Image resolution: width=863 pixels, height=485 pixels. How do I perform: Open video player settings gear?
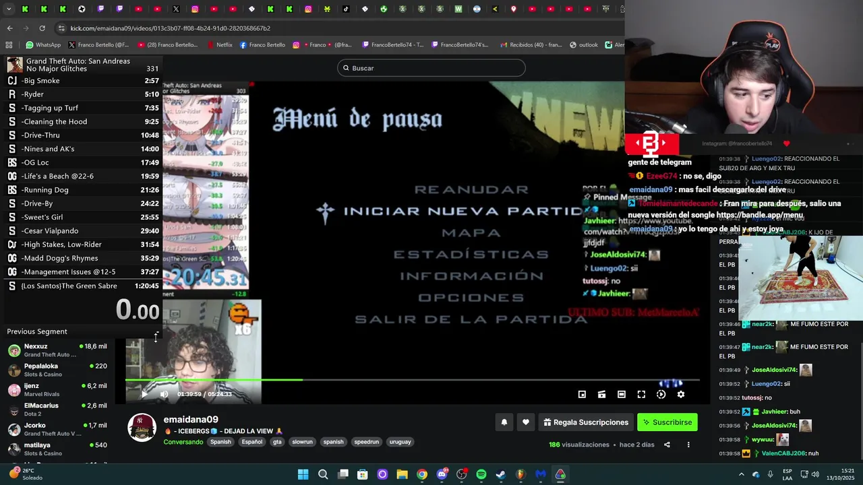(x=681, y=394)
